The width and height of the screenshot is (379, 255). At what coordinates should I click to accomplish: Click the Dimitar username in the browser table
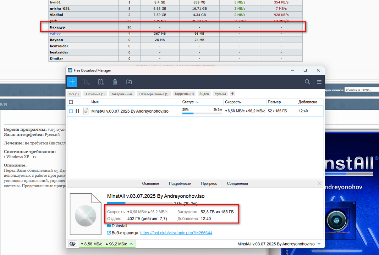pos(56,59)
